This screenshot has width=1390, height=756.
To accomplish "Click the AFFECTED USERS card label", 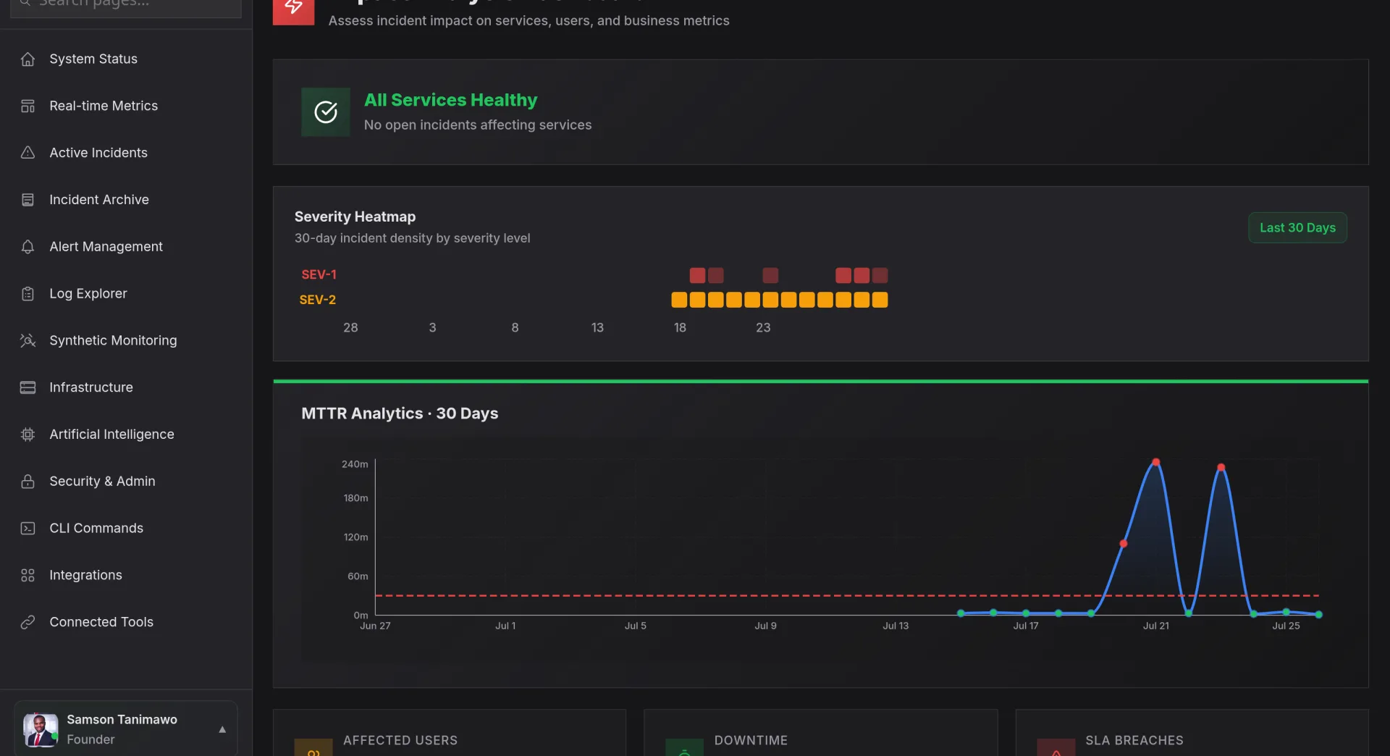I will point(400,740).
